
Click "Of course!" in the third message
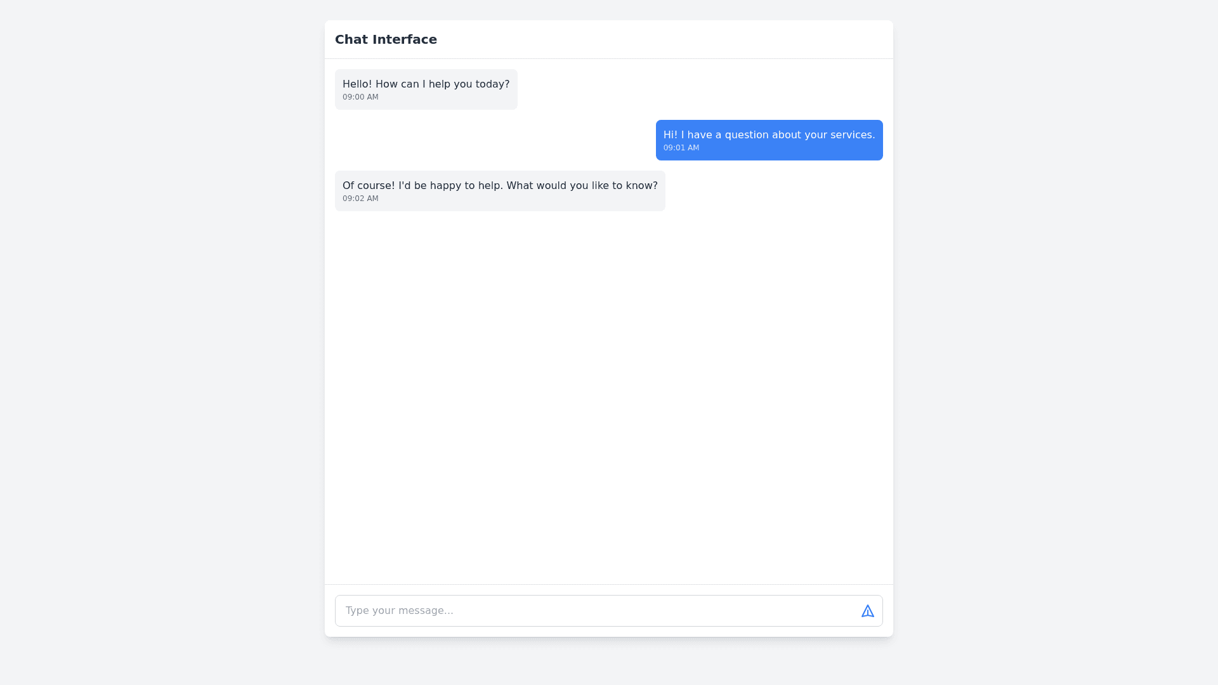click(x=369, y=186)
